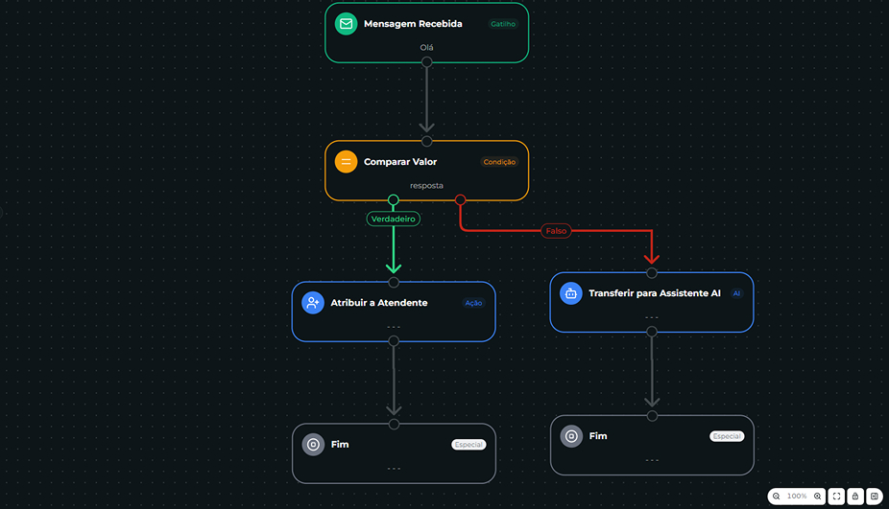Click the Gatilho badge on Mensagem Recebida
This screenshot has height=509, width=889.
503,24
